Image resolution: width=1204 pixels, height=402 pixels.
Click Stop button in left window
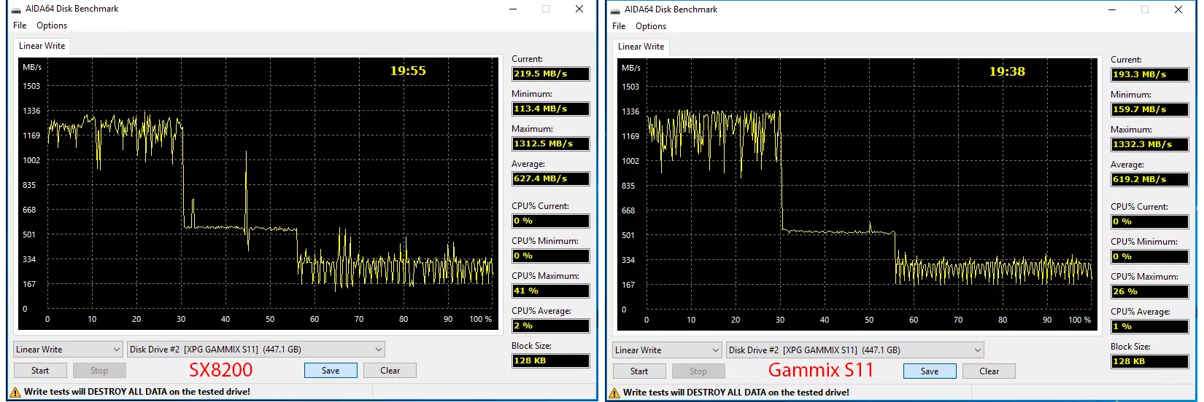pos(99,371)
